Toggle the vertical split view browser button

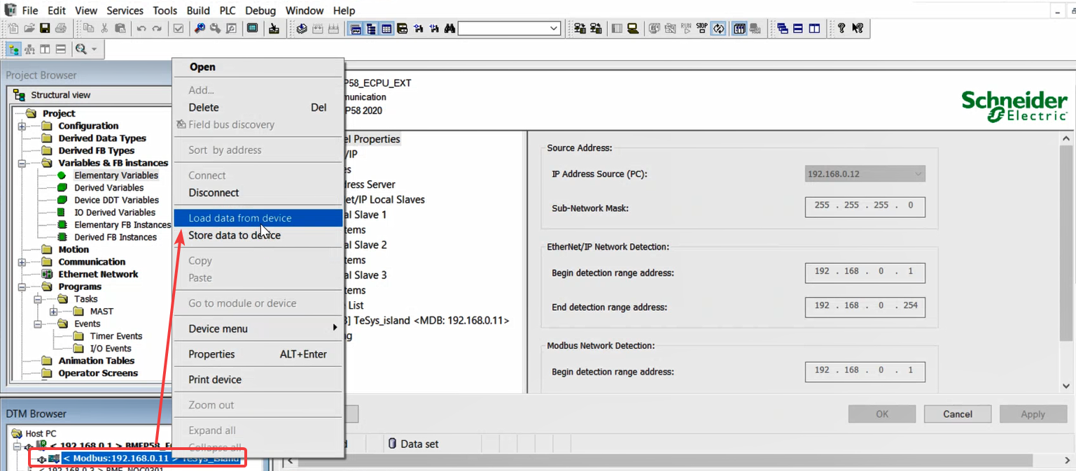(45, 49)
